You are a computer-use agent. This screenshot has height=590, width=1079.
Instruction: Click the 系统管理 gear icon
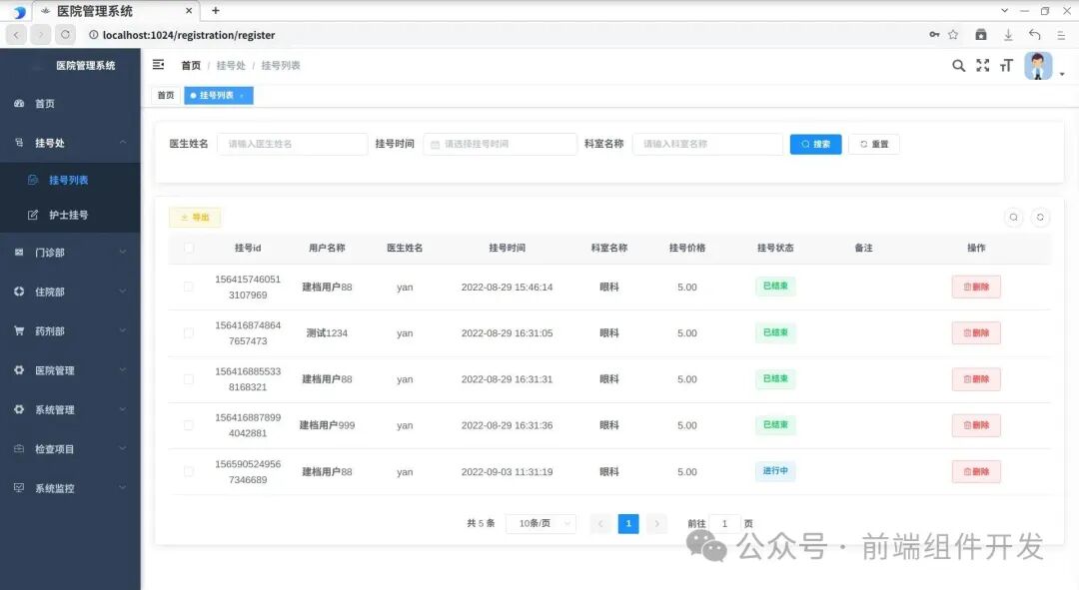(19, 409)
